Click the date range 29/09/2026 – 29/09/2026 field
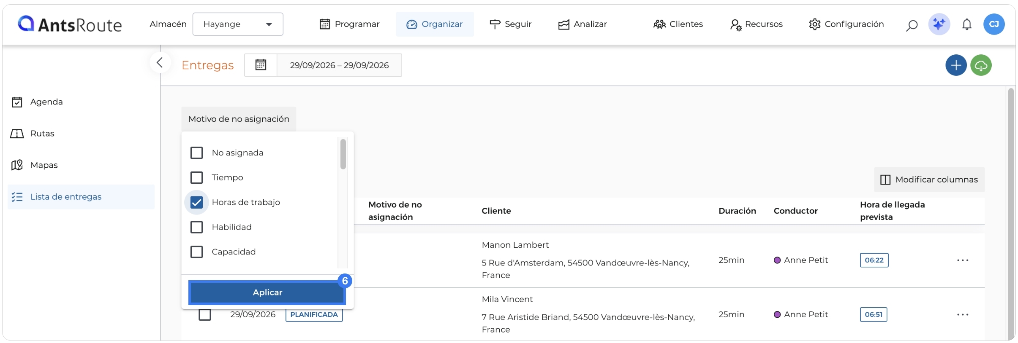1018x343 pixels. pos(339,65)
